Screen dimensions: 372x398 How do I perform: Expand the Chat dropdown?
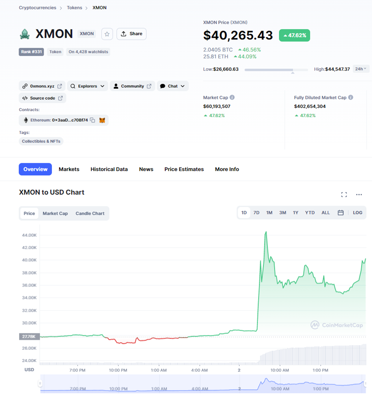pos(173,86)
